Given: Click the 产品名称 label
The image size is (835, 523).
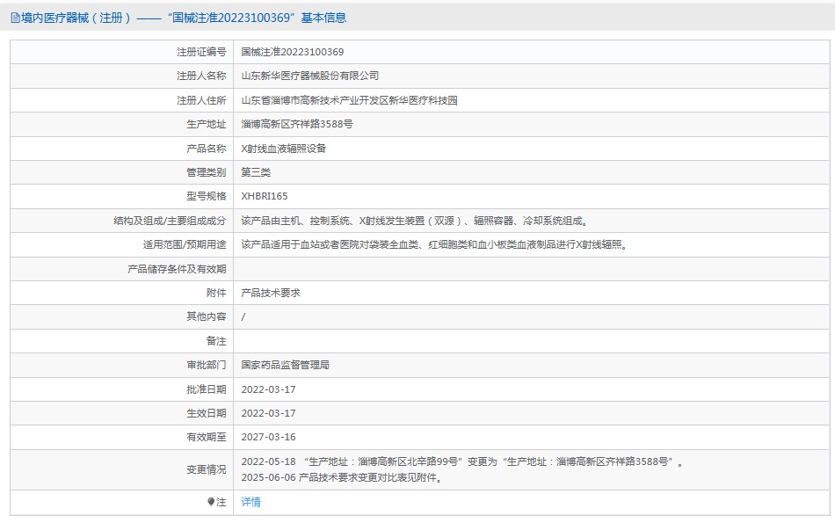Looking at the screenshot, I should point(206,149).
